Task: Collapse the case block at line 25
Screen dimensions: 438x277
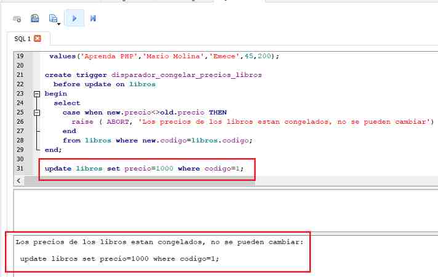Action: tap(37, 113)
